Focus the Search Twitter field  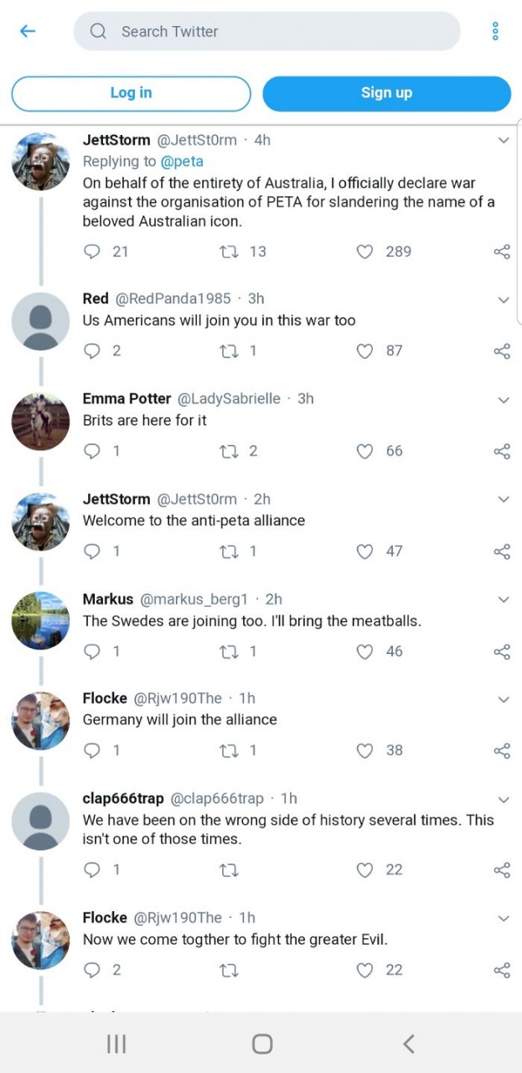[266, 32]
